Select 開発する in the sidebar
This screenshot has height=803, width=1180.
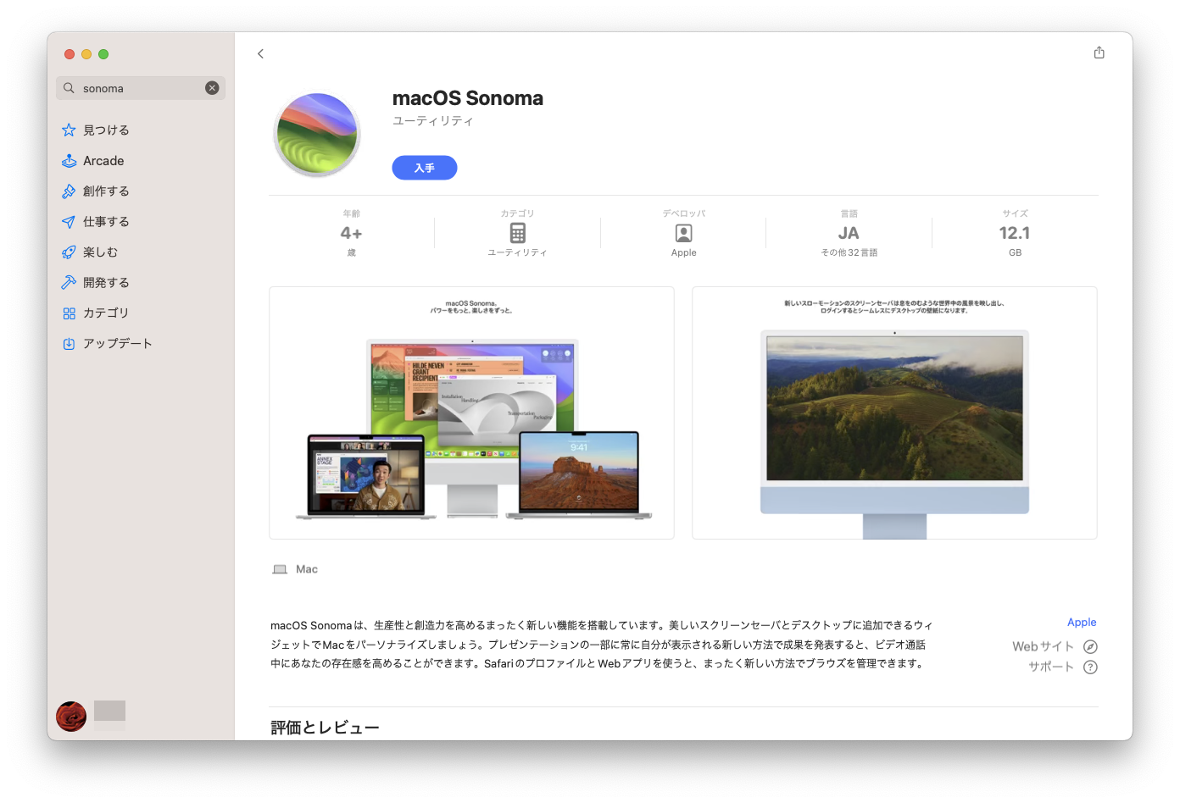(106, 282)
